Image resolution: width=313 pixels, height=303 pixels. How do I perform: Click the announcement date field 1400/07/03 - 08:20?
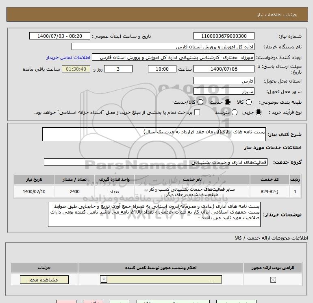60,36
